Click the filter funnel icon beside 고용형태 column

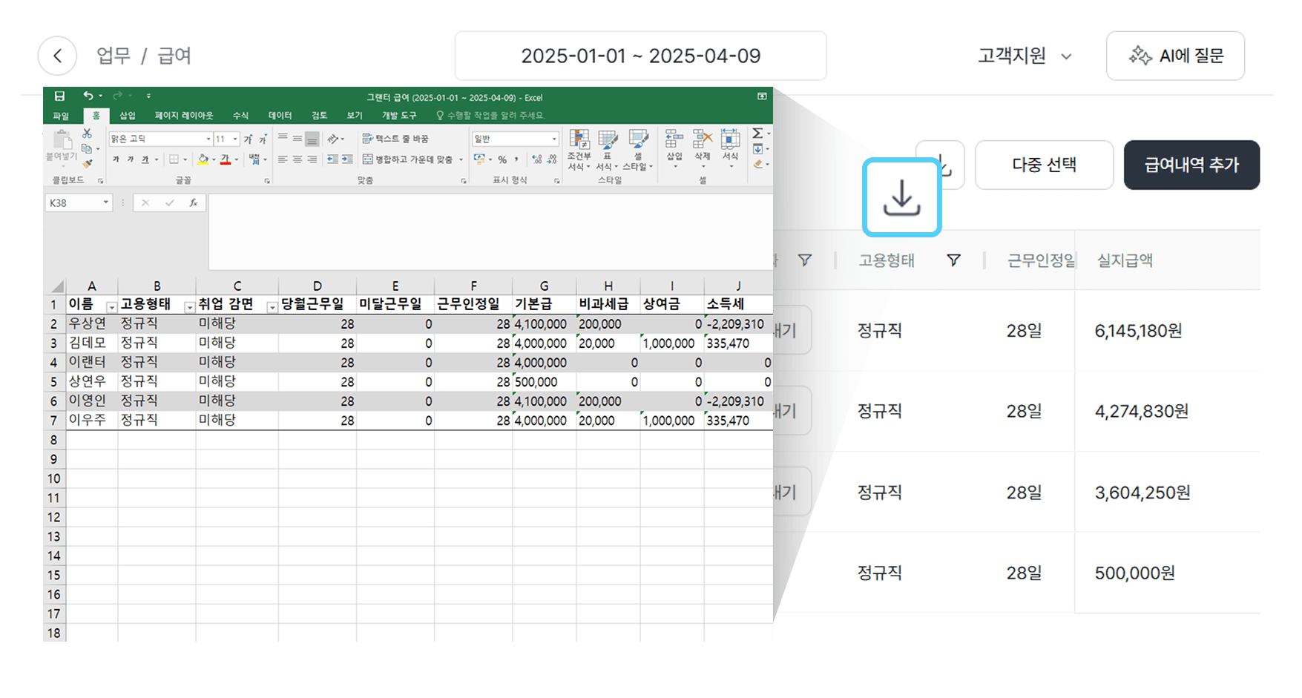click(954, 260)
